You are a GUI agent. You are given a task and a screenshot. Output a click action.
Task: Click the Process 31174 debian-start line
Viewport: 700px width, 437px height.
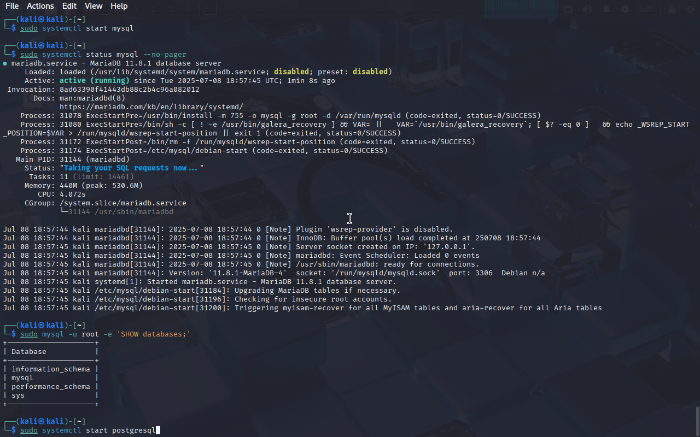[204, 151]
